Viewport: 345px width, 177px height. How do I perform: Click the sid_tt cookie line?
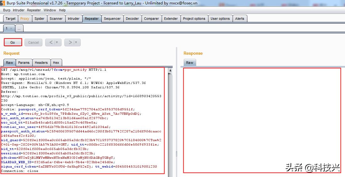45,149
